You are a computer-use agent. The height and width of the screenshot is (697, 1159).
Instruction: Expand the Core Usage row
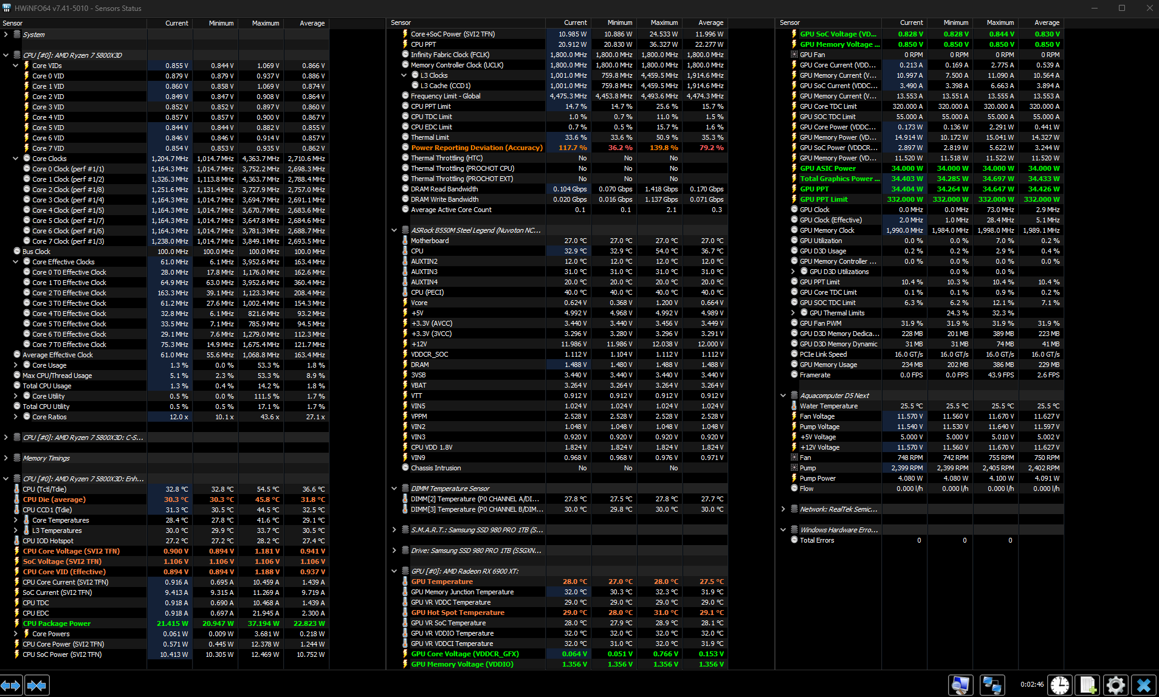16,365
